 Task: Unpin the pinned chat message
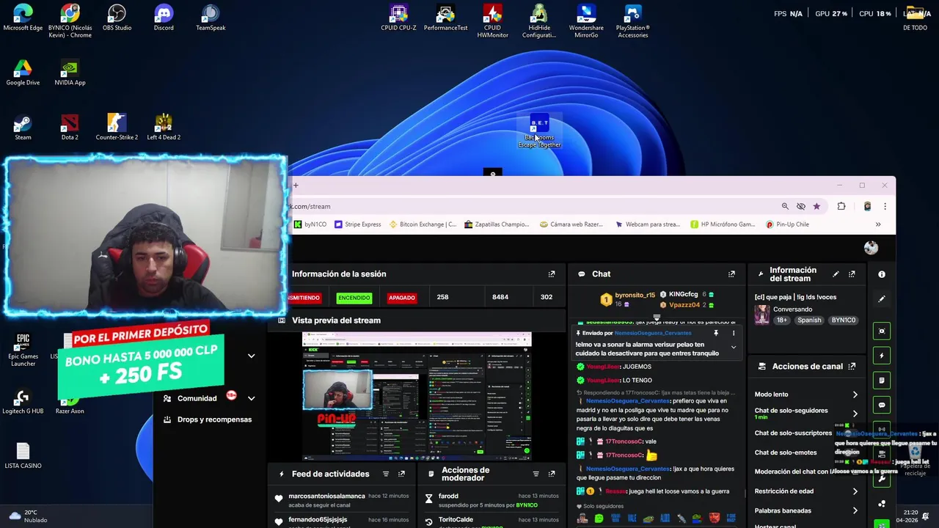[715, 334]
